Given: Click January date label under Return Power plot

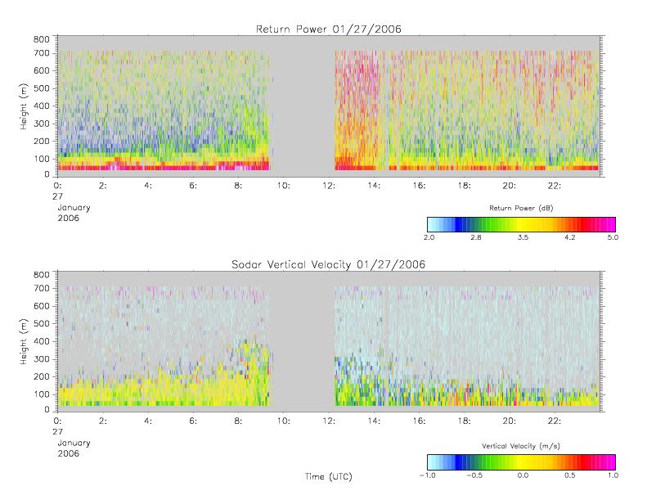Looking at the screenshot, I should click(74, 208).
